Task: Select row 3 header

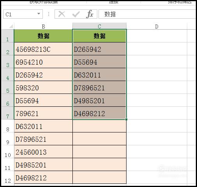Action: point(7,62)
